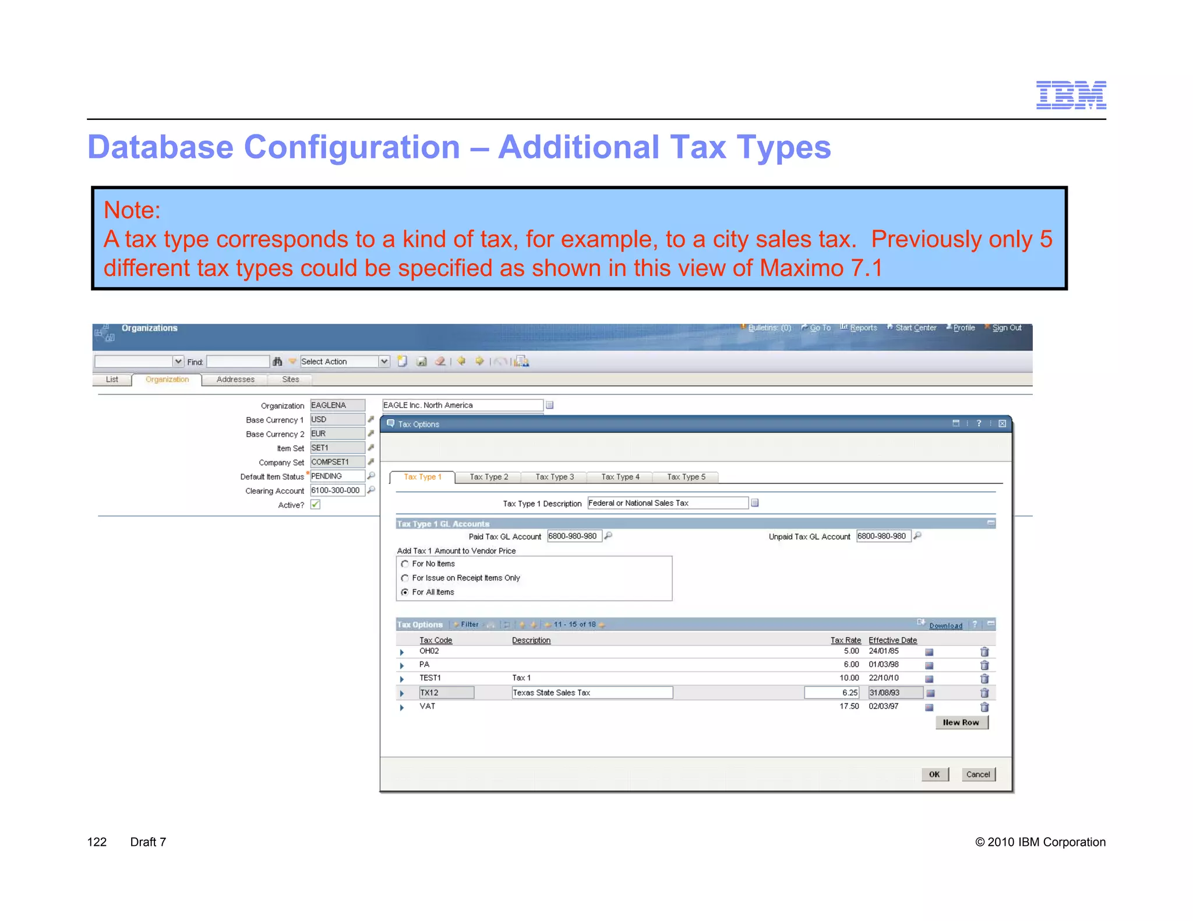The image size is (1193, 921).
Task: Open calendar icon for OH02 effective date
Action: click(x=929, y=652)
